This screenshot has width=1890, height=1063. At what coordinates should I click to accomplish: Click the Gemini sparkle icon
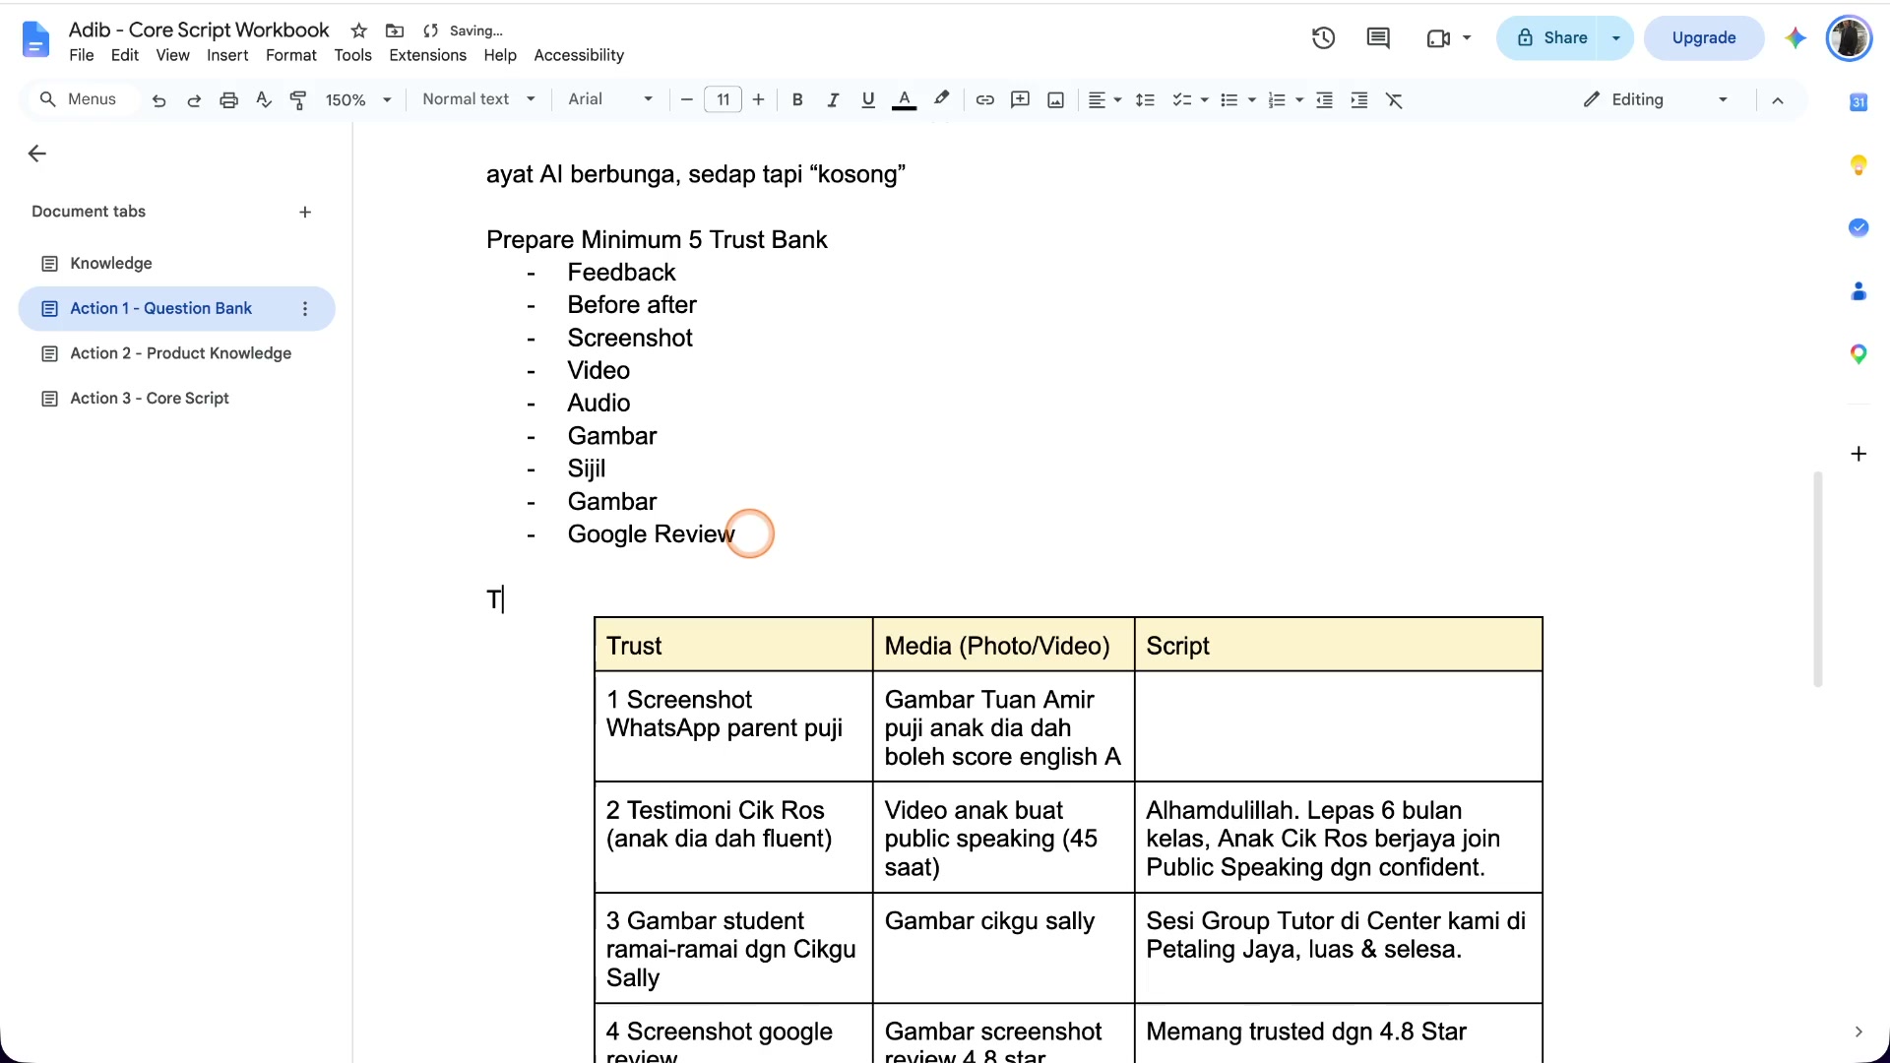[1795, 37]
